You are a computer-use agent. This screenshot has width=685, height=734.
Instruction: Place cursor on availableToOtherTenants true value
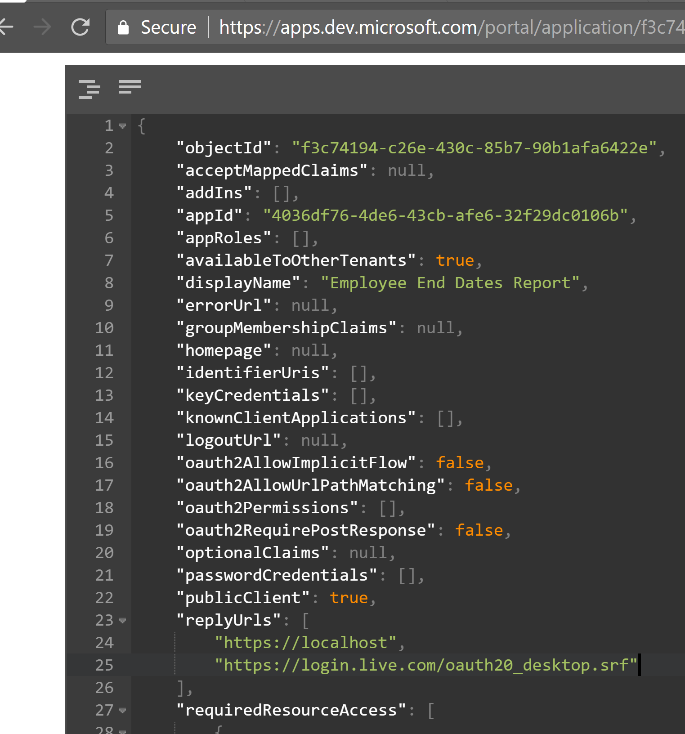coord(455,260)
